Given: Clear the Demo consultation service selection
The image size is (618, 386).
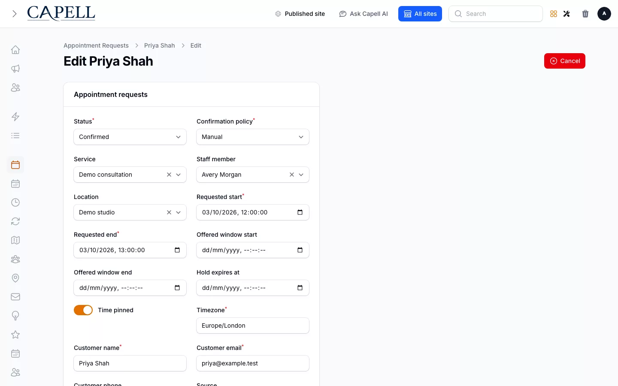Looking at the screenshot, I should [169, 175].
